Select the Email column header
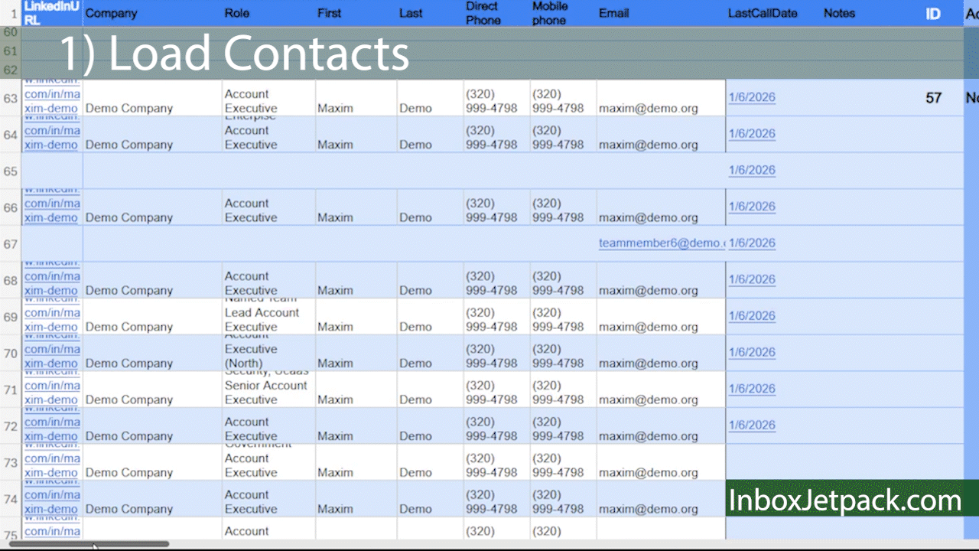This screenshot has width=979, height=551. [613, 13]
